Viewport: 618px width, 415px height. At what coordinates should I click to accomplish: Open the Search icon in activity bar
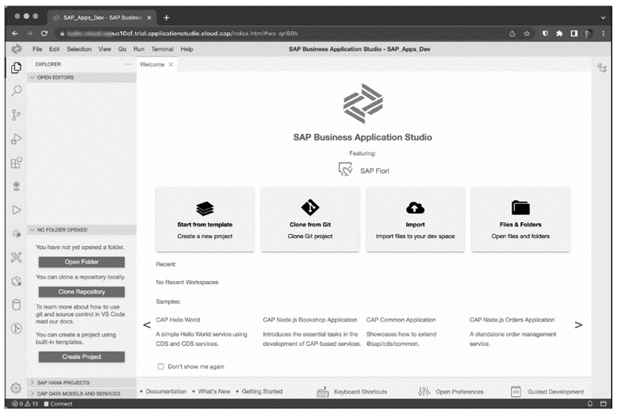tap(16, 91)
